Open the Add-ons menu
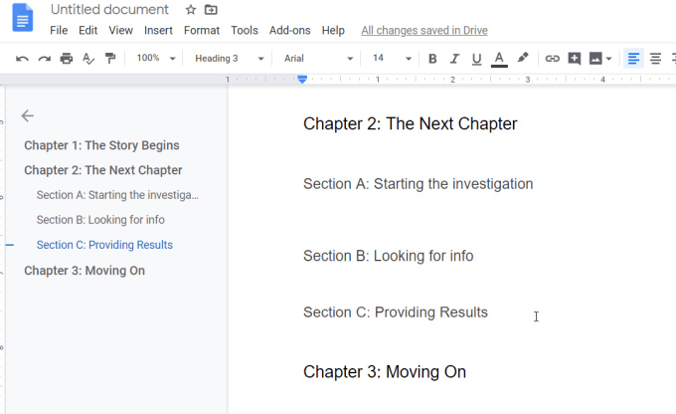This screenshot has height=414, width=676. (x=289, y=30)
